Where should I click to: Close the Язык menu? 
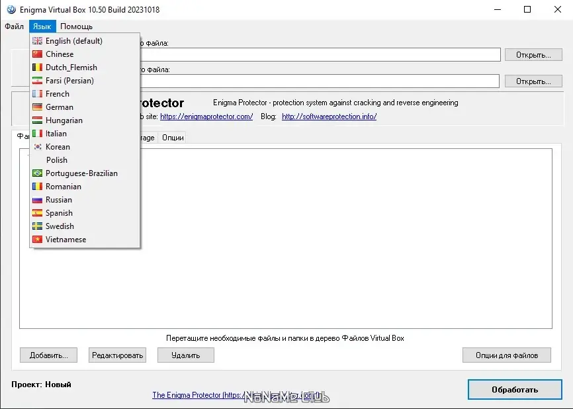point(42,26)
